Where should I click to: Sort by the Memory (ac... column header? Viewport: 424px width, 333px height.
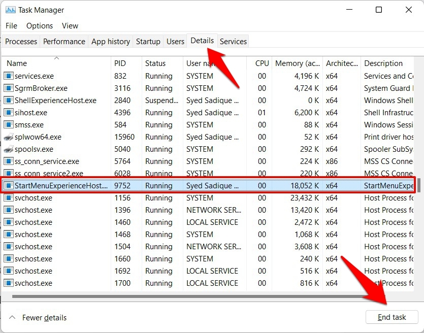coord(297,63)
